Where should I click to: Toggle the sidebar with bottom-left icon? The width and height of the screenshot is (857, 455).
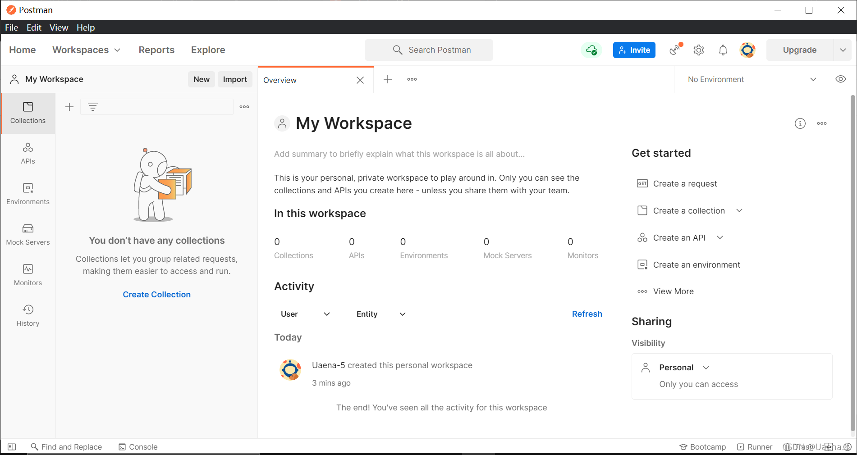coord(12,447)
